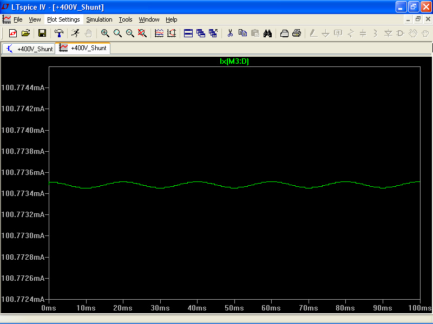Restore the inner document window
Screen dimensions: 433x324
[418, 19]
